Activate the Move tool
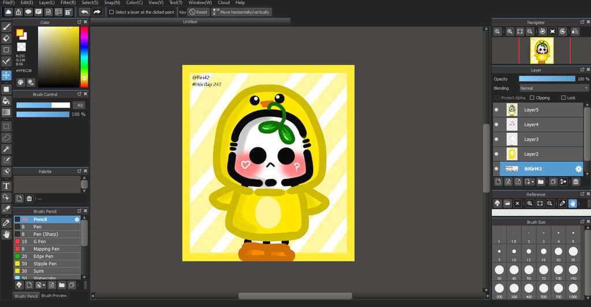 point(6,75)
